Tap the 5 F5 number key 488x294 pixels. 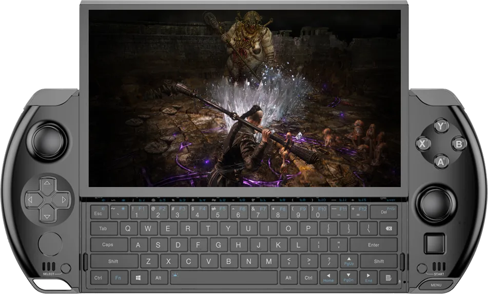(x=219, y=212)
